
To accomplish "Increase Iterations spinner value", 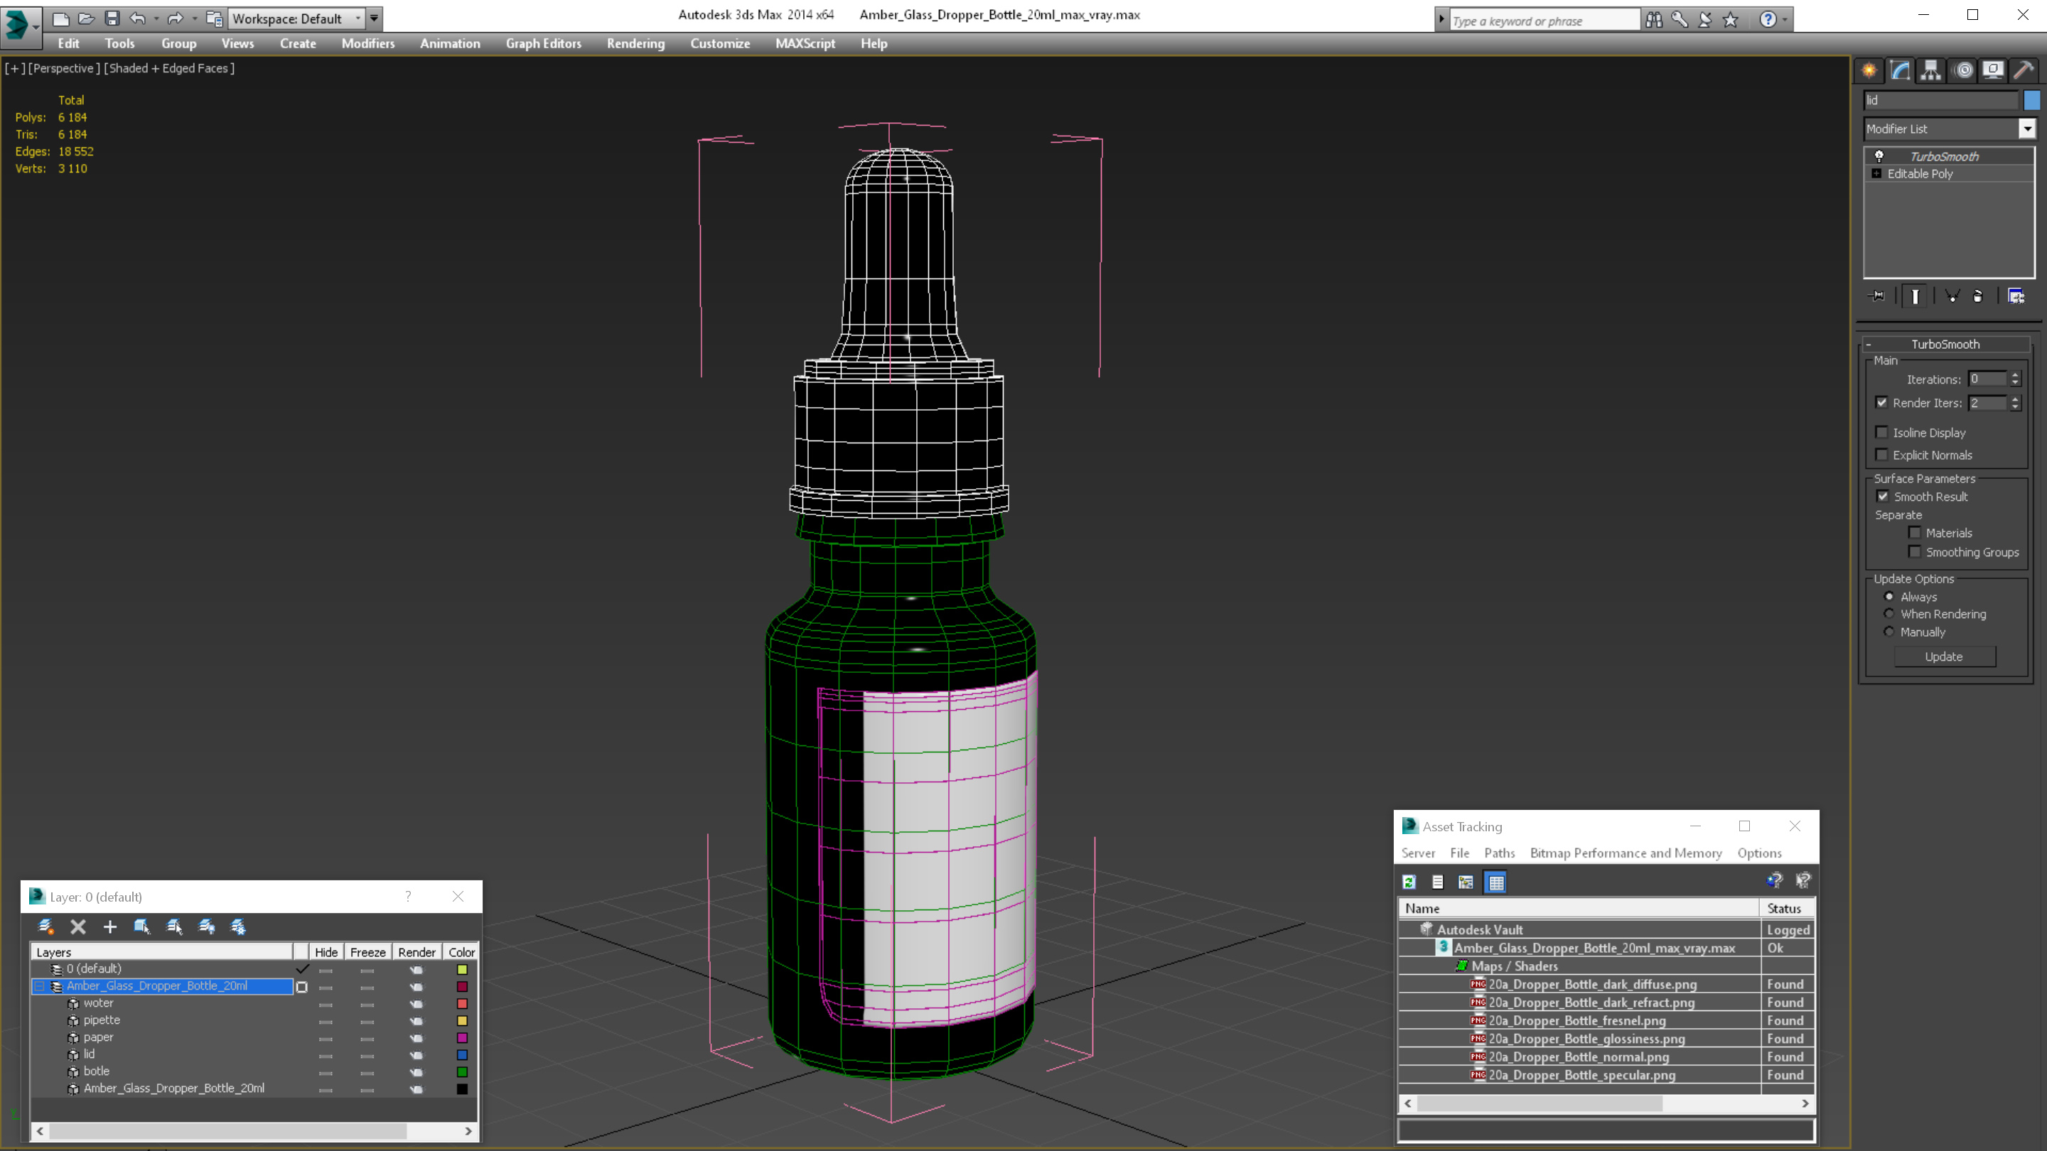I will coord(2015,375).
